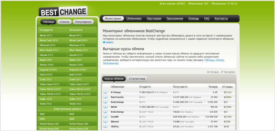275x131 pixels.
Task: Open info icon for BroExchange 1 BTC row
Action: click(105, 102)
